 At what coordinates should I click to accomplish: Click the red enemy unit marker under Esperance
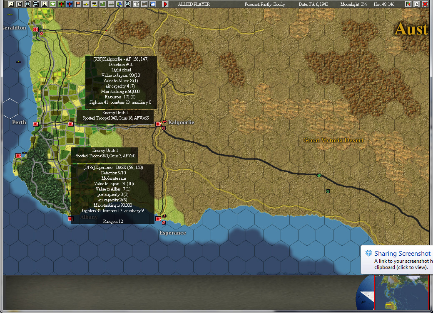pos(164,223)
